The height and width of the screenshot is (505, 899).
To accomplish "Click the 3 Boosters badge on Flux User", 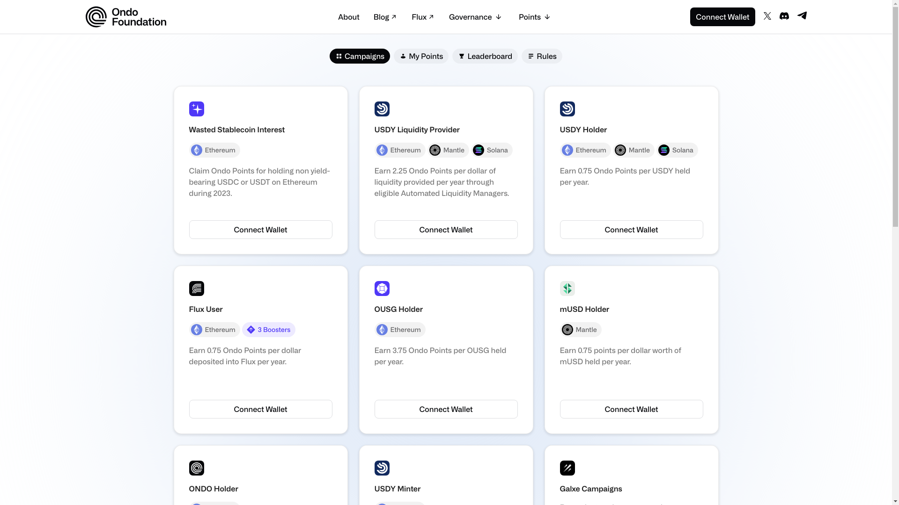I will point(269,330).
